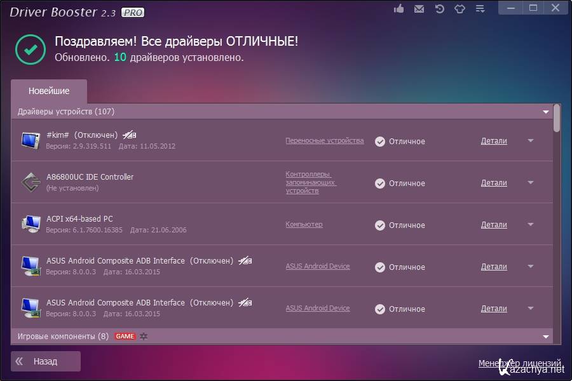
Task: Click the large green checkmark status icon
Action: click(x=31, y=50)
